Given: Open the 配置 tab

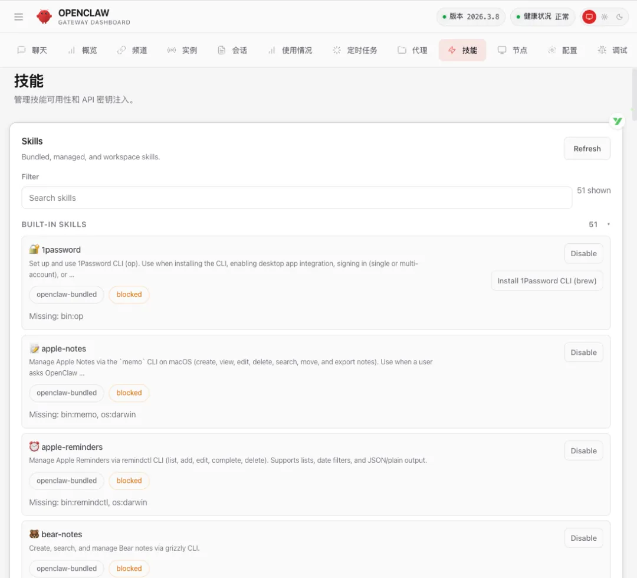Looking at the screenshot, I should (562, 50).
